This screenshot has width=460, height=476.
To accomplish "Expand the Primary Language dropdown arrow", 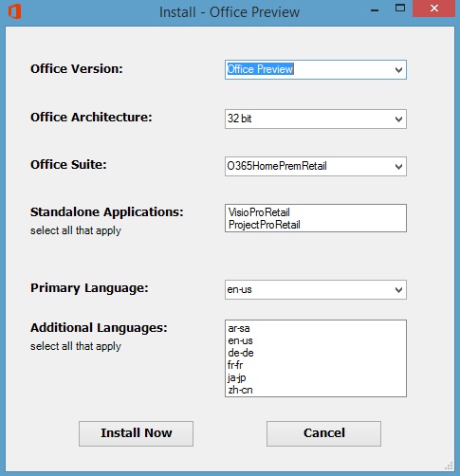I will (398, 289).
